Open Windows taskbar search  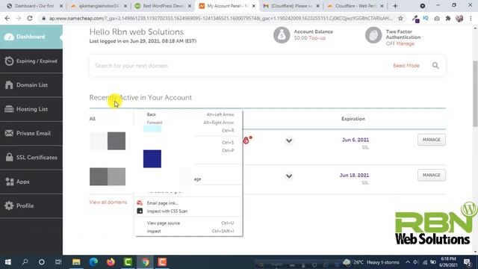point(25,262)
